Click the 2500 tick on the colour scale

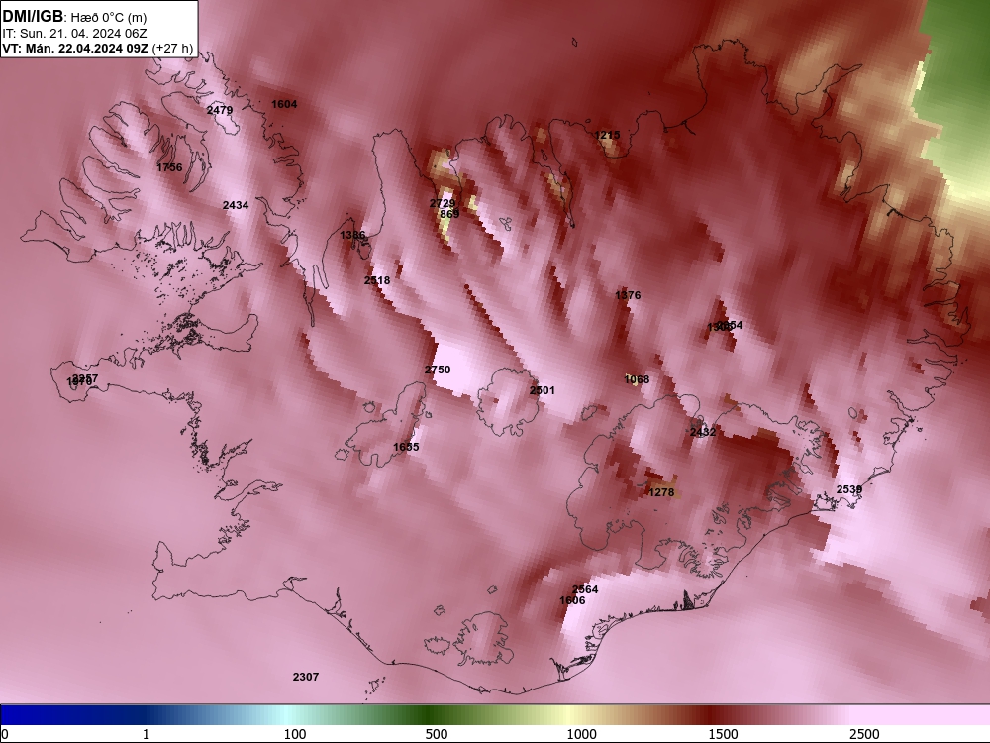point(864,734)
